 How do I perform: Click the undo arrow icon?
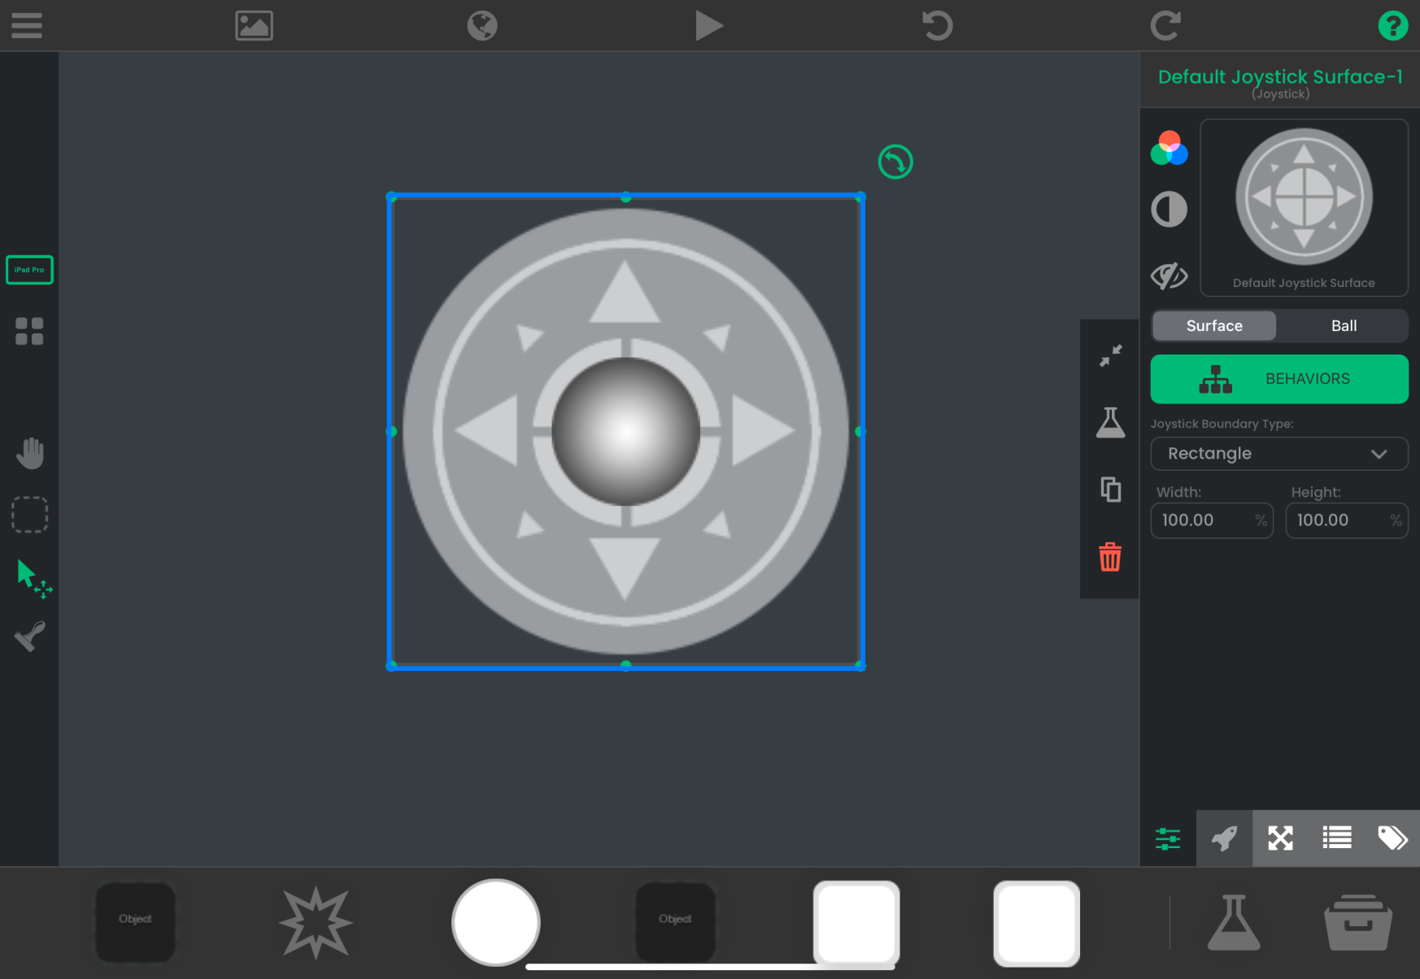[x=937, y=25]
